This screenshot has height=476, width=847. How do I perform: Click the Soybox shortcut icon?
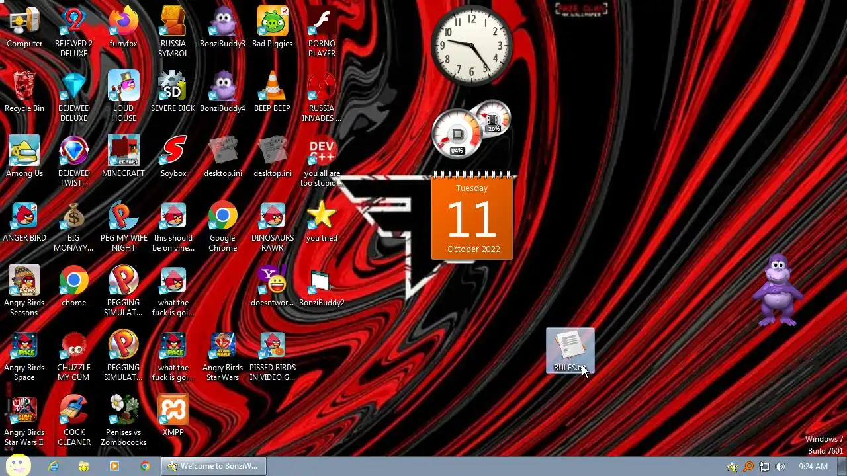coord(173,157)
